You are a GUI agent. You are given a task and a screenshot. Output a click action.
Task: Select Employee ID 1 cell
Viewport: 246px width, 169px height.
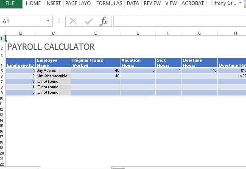[20, 71]
